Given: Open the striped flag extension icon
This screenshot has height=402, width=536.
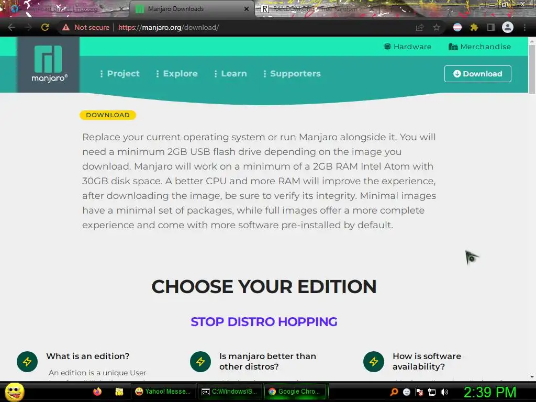Looking at the screenshot, I should (x=457, y=27).
